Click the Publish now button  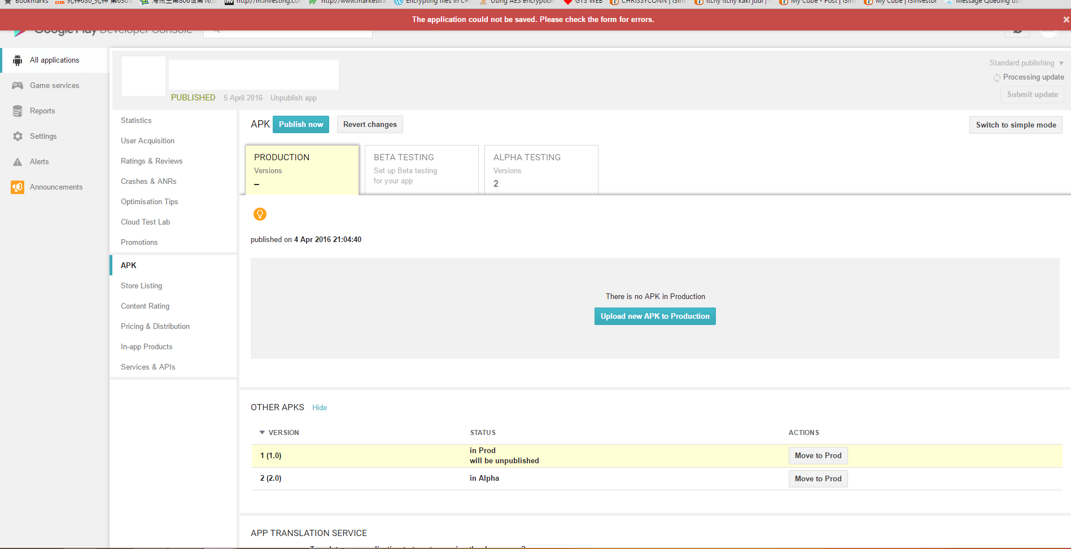[x=300, y=124]
